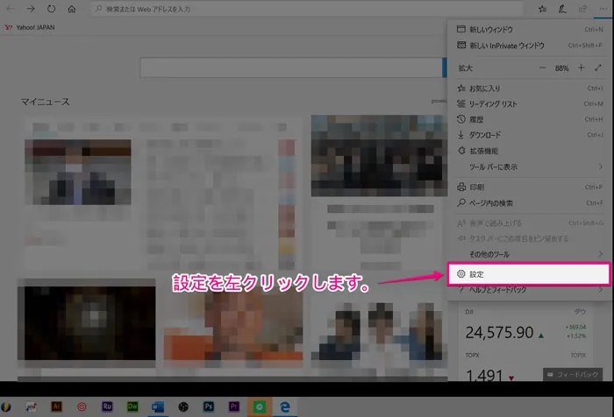Open 履歴 history menu entry

point(530,119)
